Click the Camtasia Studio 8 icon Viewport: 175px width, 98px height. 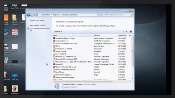tap(54, 41)
